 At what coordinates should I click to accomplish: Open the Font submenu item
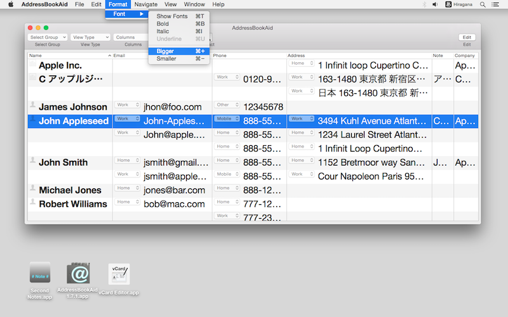(127, 14)
